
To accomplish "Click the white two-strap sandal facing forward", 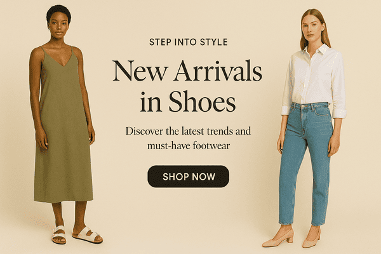I will point(59,234).
